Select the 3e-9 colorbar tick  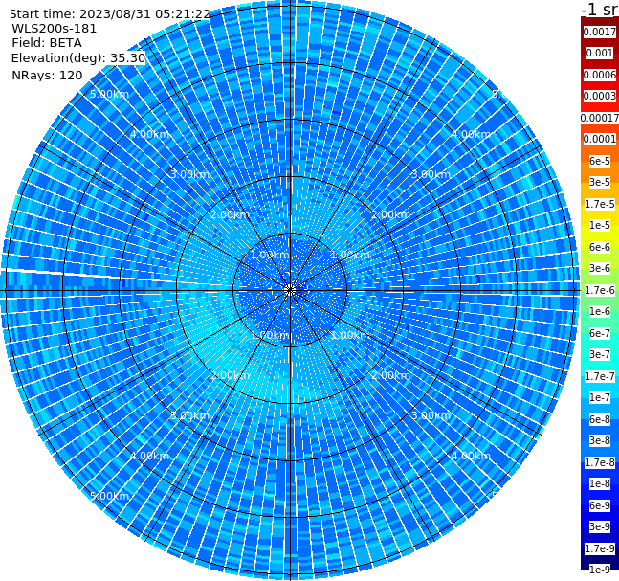pos(600,526)
